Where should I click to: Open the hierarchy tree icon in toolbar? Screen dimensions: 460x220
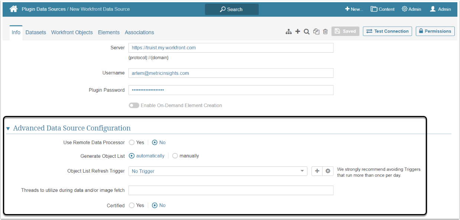pyautogui.click(x=288, y=32)
